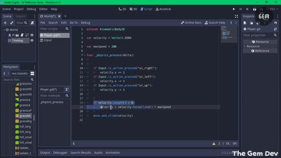
Task: Fold the ui_left if block on line 12
Action: [84, 77]
